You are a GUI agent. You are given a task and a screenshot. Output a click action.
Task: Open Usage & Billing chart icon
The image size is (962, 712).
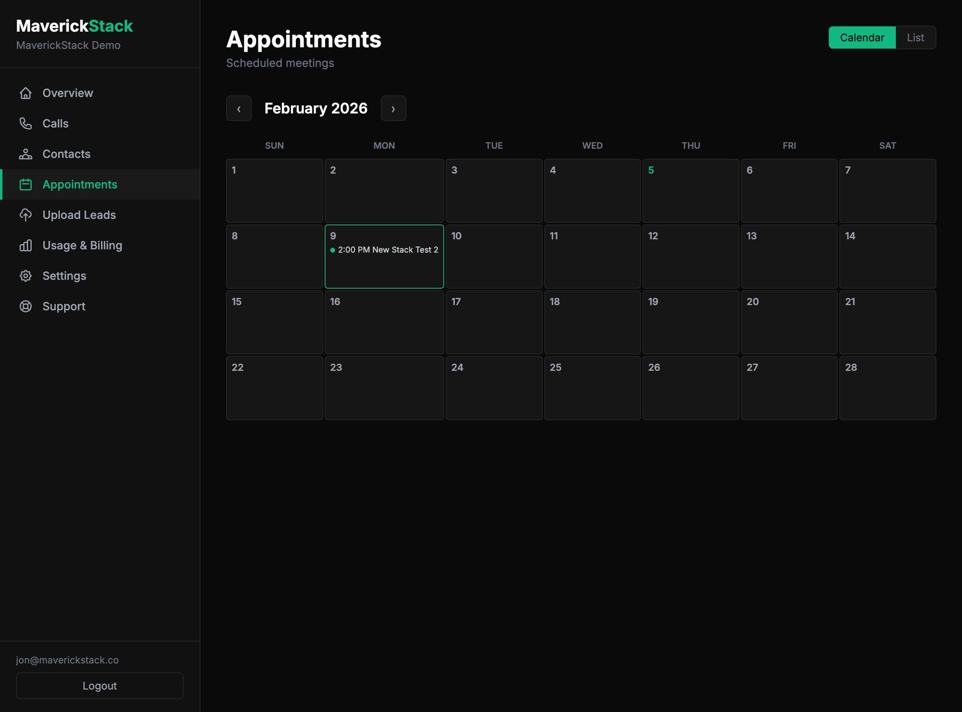pyautogui.click(x=26, y=245)
